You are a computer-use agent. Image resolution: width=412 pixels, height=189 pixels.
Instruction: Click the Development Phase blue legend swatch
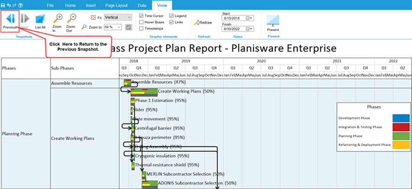[x=401, y=118]
